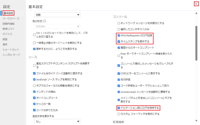Click the コンソール section heading
The image size is (200, 125).
pos(120,17)
